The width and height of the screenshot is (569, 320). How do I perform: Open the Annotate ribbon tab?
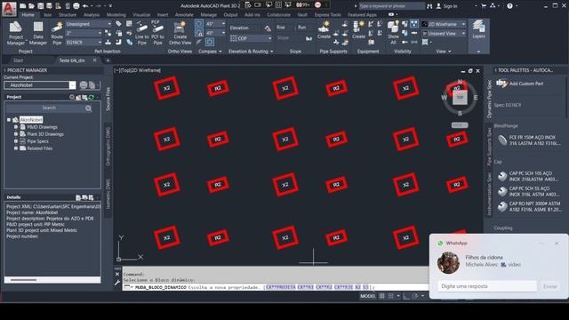click(x=184, y=15)
